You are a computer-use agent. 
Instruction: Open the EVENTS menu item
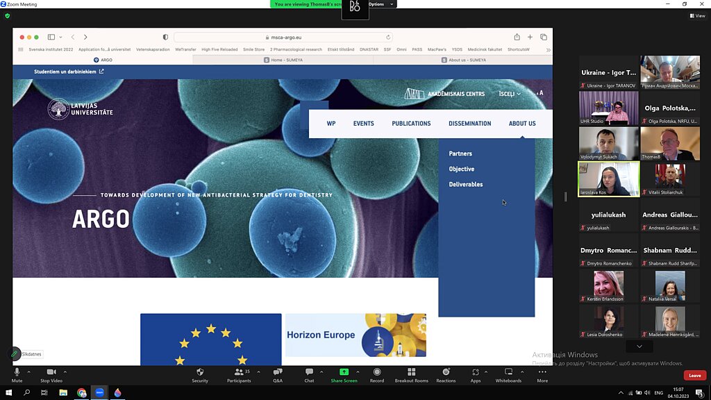[x=364, y=124]
